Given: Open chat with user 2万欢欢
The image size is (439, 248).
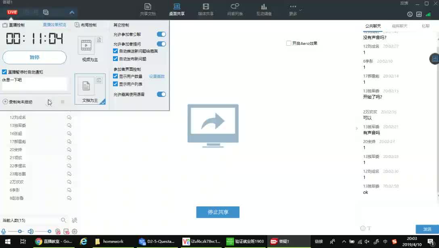Looking at the screenshot, I should pyautogui.click(x=69, y=182).
